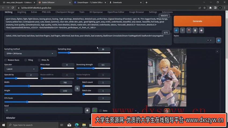Switch to the img2img tab
The height and width of the screenshot is (128, 228).
pos(22,12)
